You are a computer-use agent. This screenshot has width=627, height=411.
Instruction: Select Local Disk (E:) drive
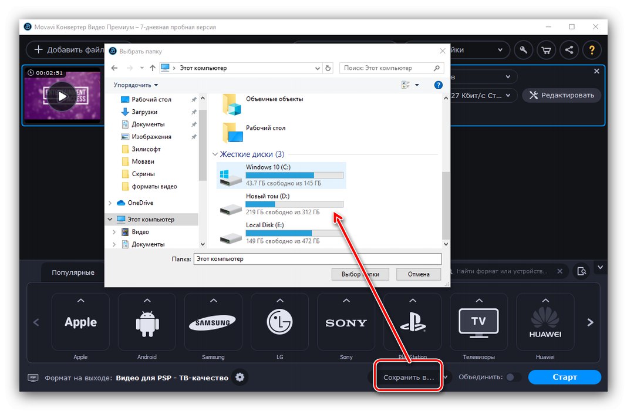281,233
